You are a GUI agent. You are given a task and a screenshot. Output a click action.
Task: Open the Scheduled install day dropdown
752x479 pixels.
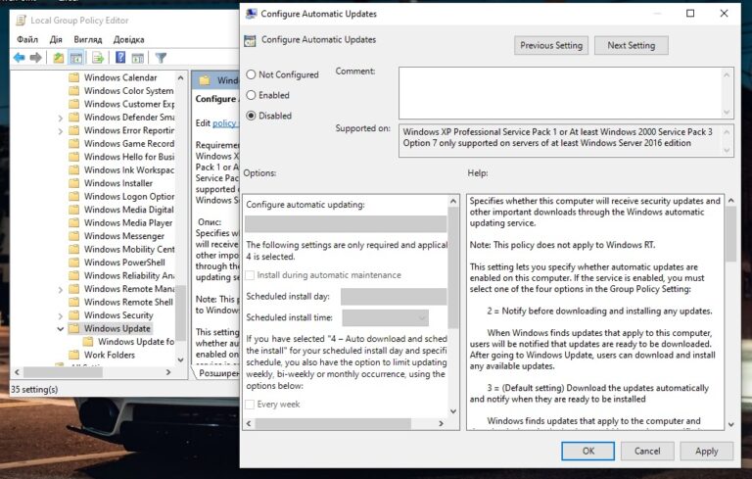click(x=394, y=296)
